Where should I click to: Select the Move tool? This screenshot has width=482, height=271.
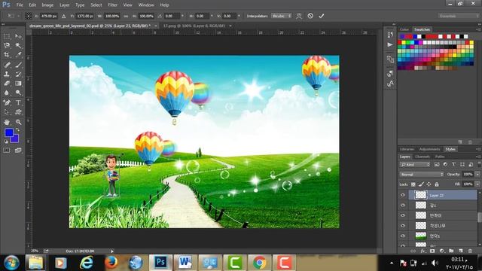18,37
